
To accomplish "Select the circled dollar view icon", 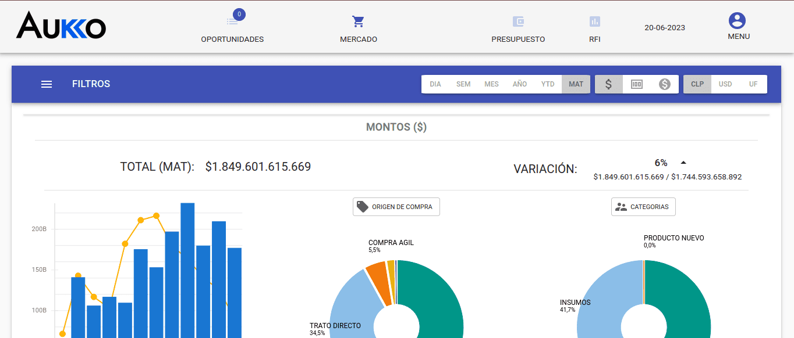I will [x=665, y=84].
